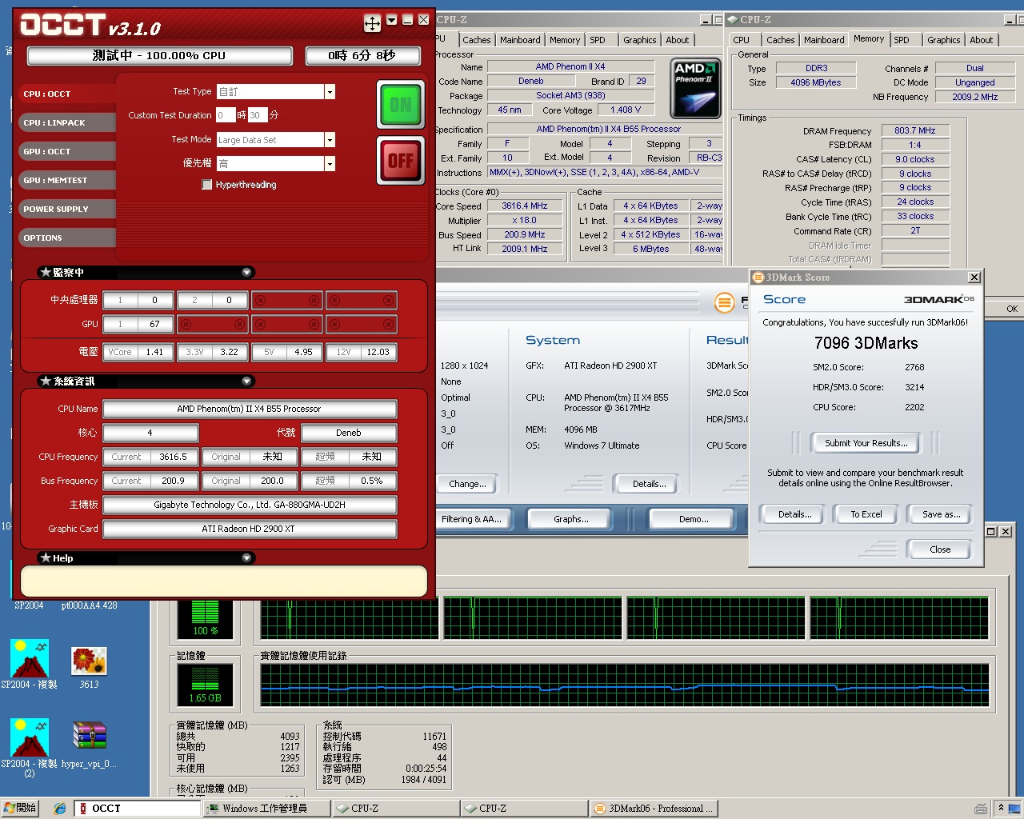The height and width of the screenshot is (819, 1024).
Task: Open the 3613 flower image desktop icon
Action: tap(89, 668)
